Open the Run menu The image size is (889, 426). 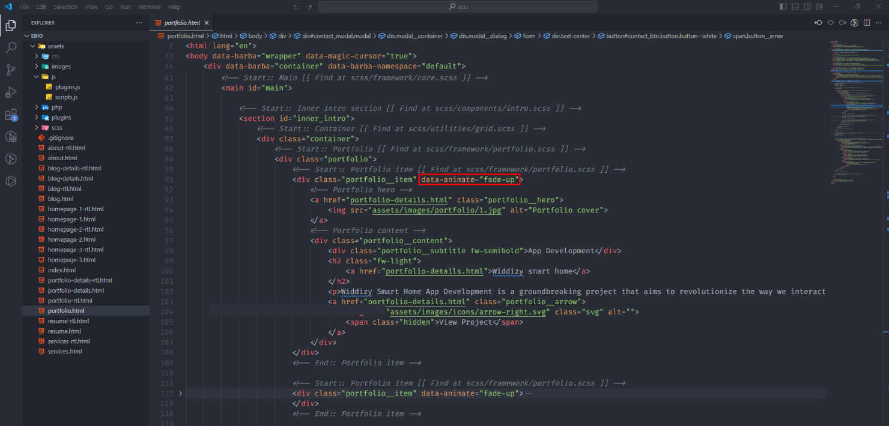[126, 7]
